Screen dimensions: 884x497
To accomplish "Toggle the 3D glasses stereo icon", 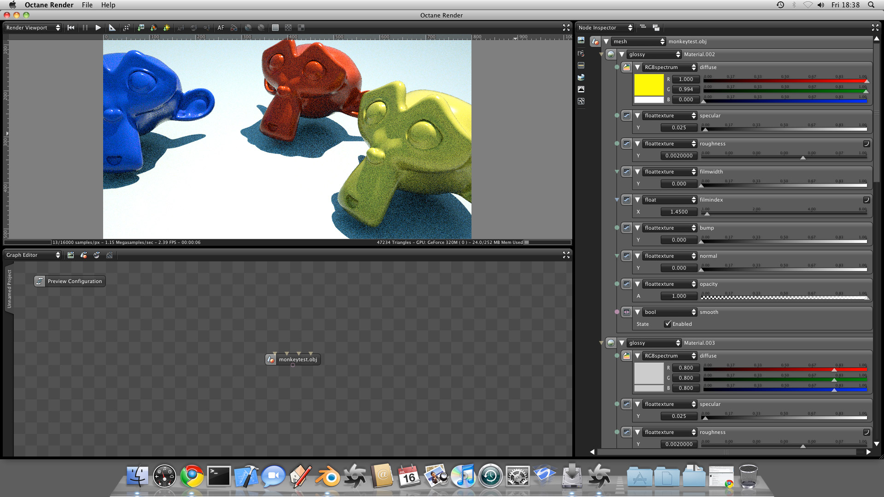I will (x=234, y=28).
